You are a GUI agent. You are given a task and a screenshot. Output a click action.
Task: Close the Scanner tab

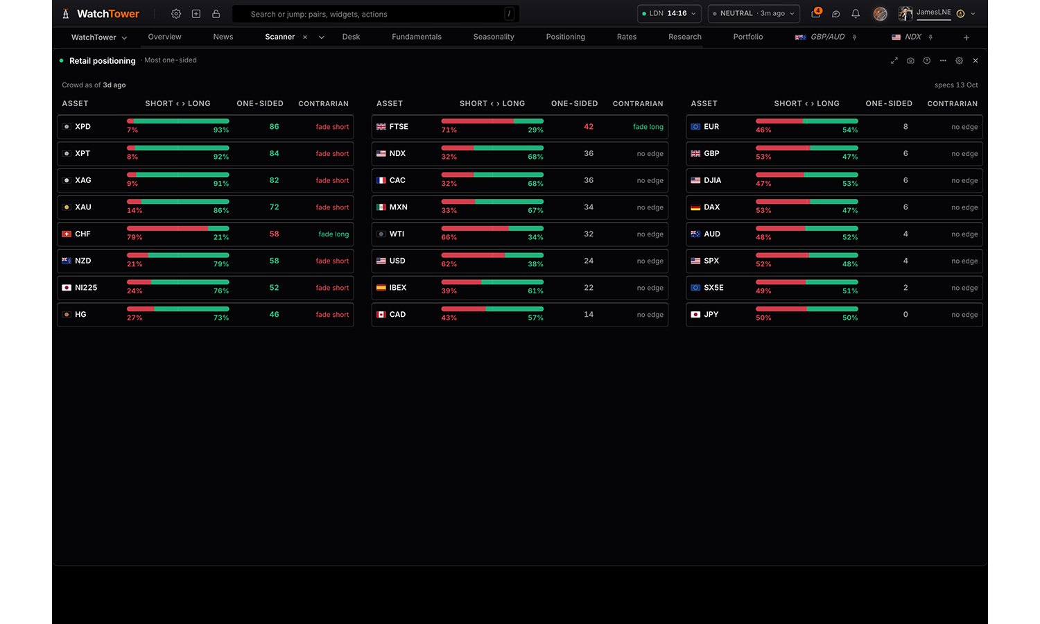pyautogui.click(x=305, y=37)
